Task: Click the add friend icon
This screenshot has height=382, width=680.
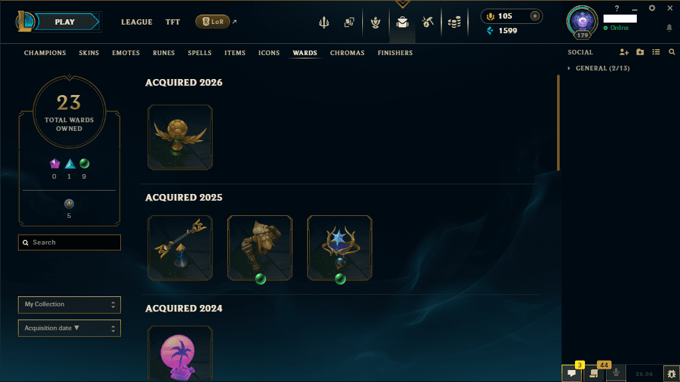Action: click(623, 52)
